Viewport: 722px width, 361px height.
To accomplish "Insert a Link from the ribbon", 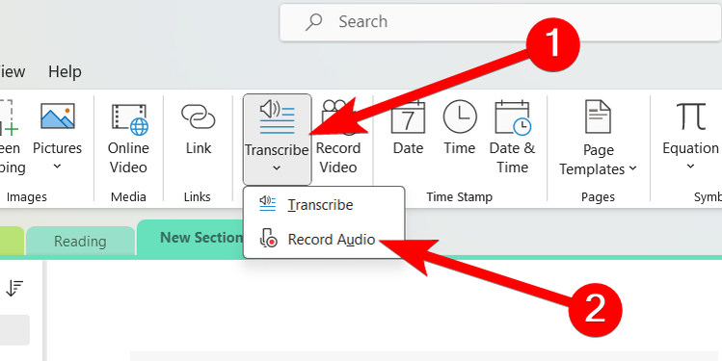I will [x=199, y=129].
